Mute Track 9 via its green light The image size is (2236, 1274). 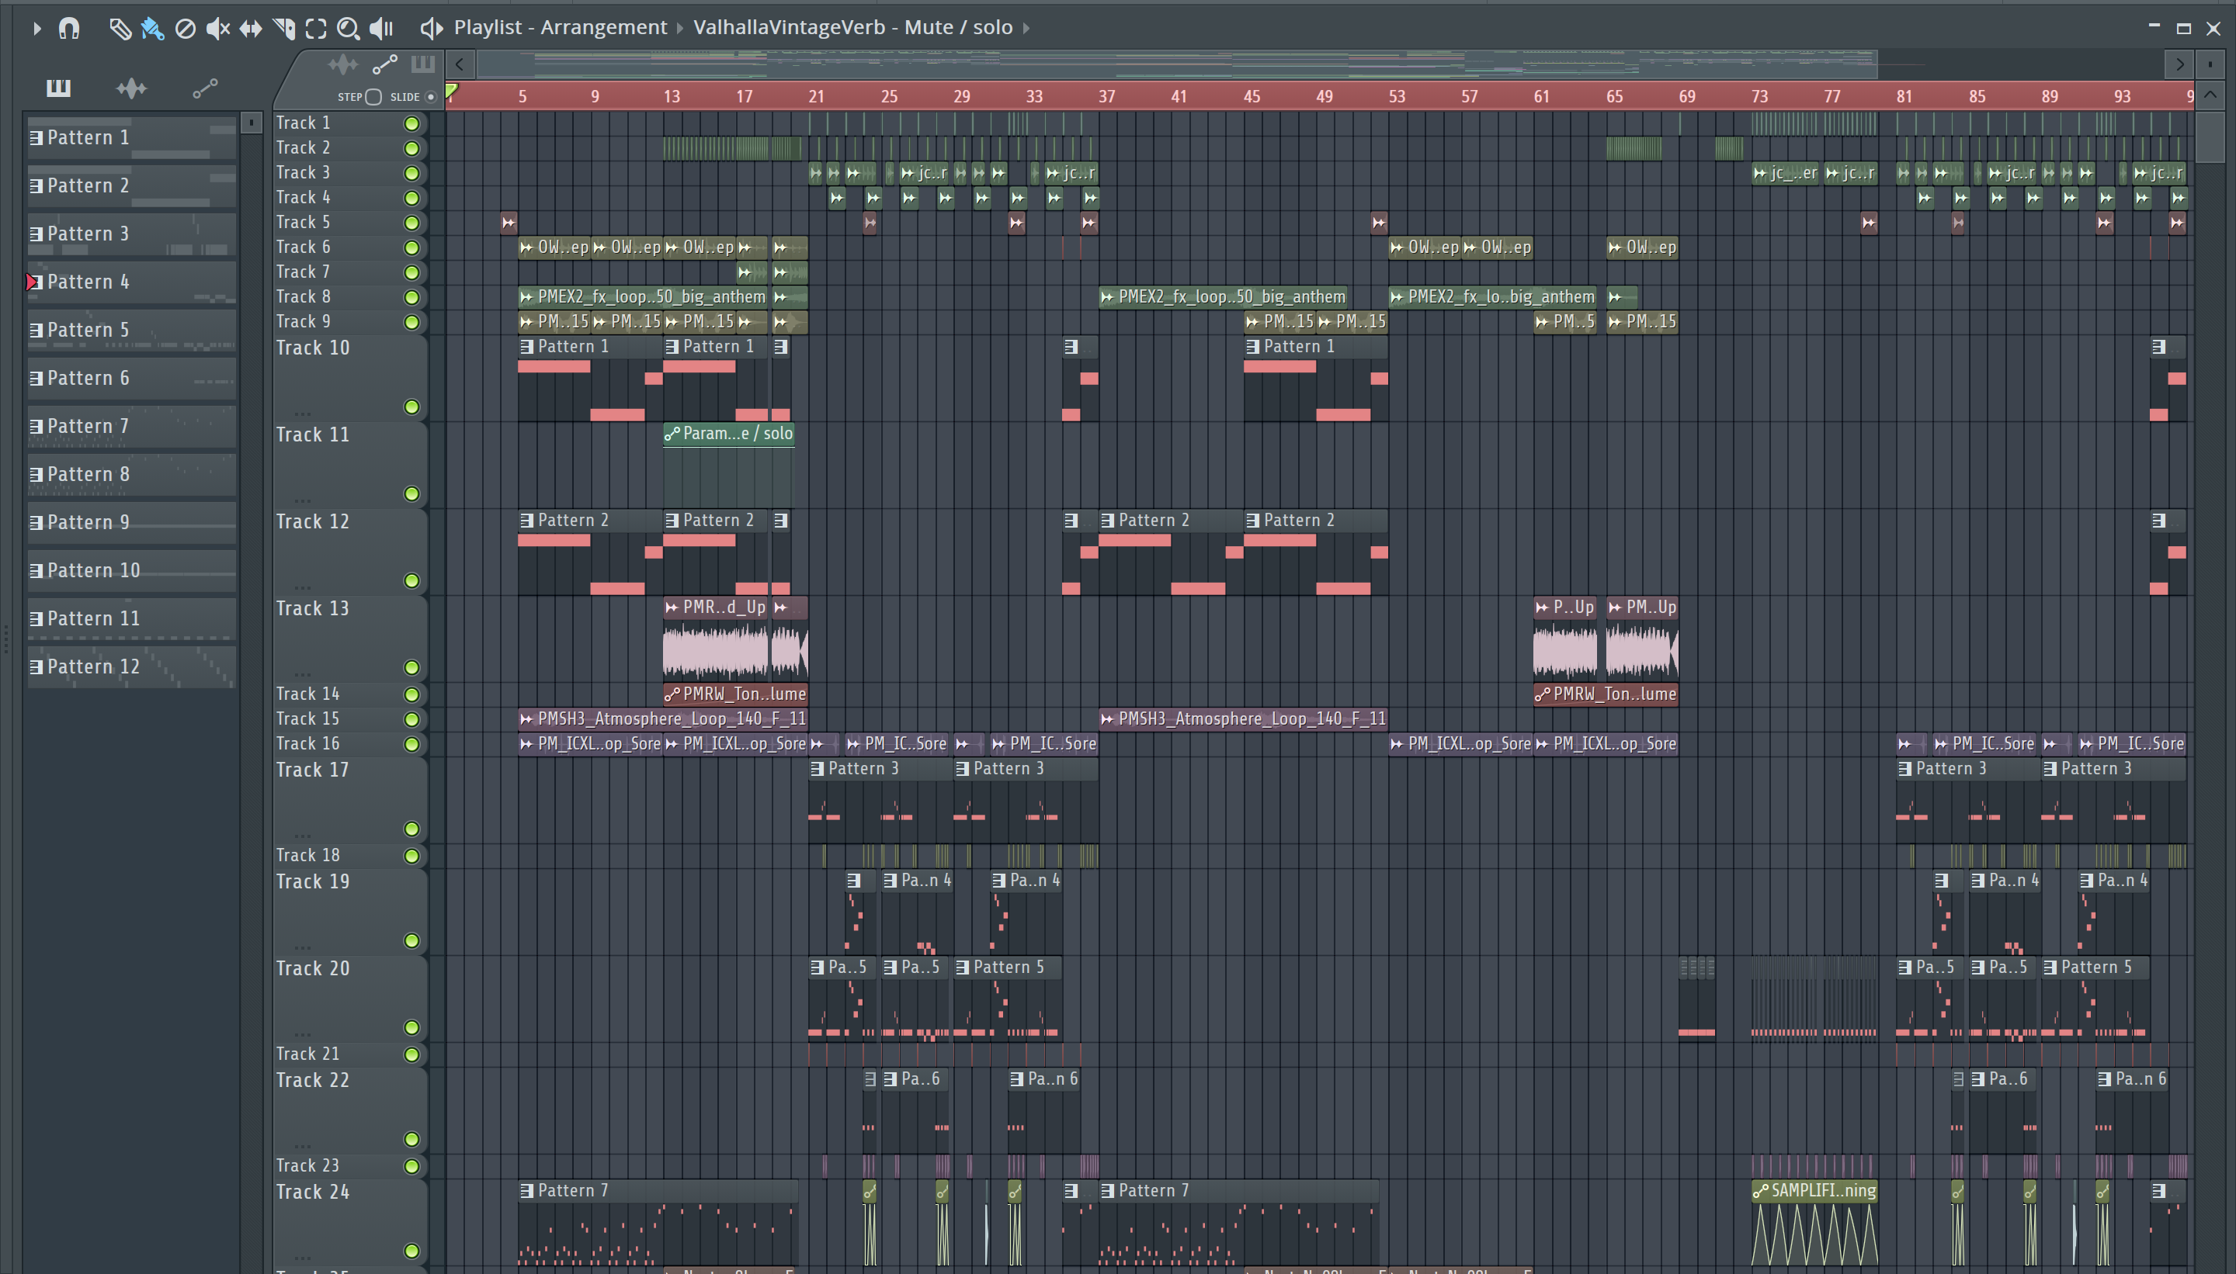point(411,322)
